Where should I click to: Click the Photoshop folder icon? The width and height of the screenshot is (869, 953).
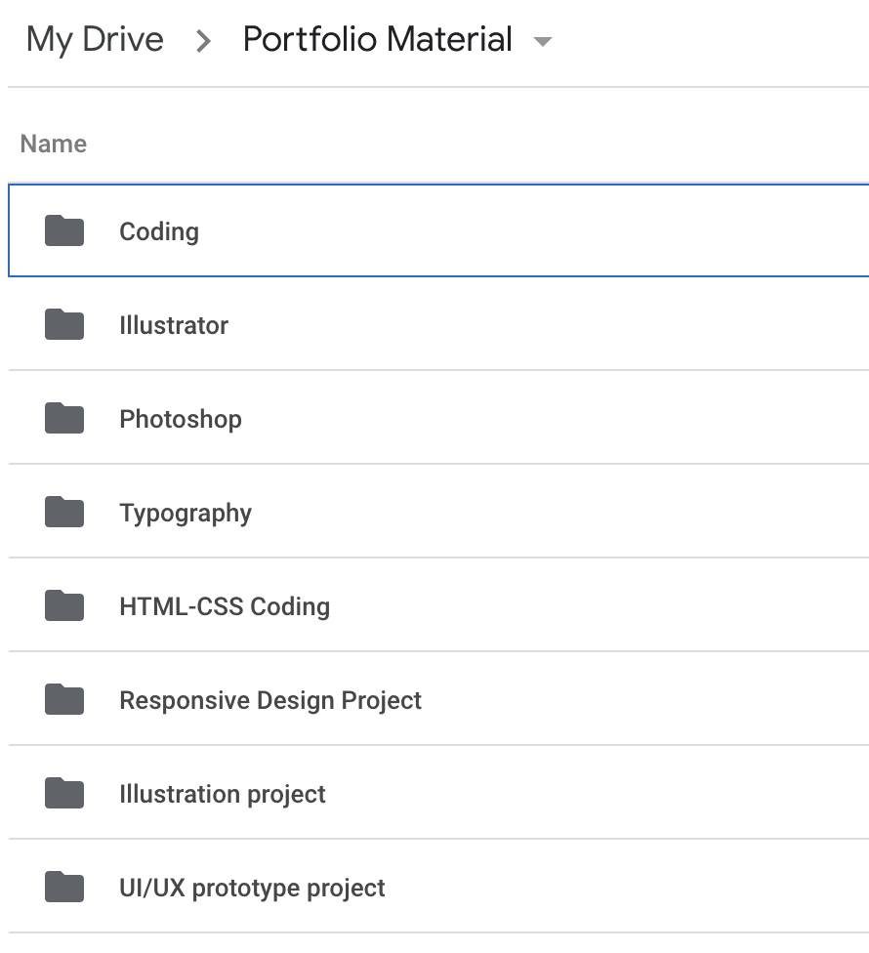pos(62,418)
